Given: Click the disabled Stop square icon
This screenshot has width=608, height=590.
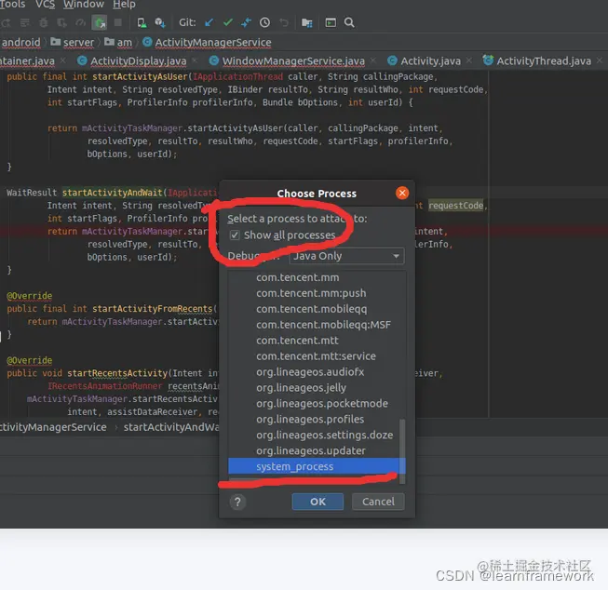Looking at the screenshot, I should 118,22.
